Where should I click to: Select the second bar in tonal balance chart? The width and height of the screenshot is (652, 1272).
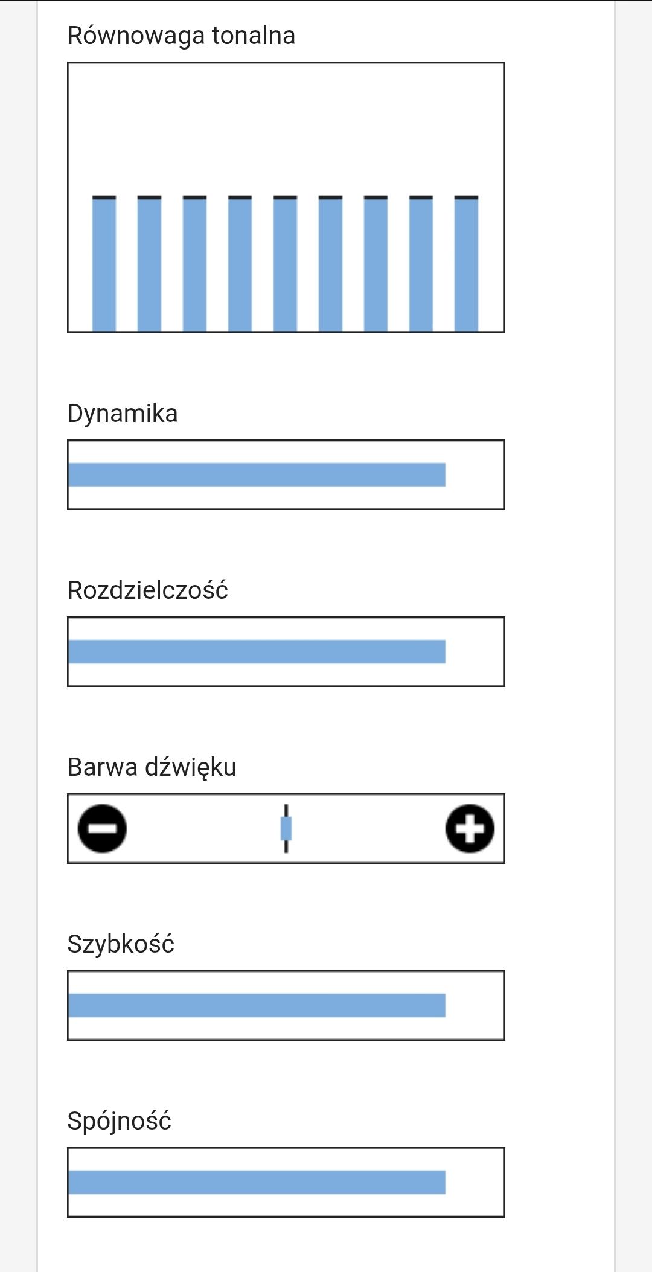click(x=149, y=264)
